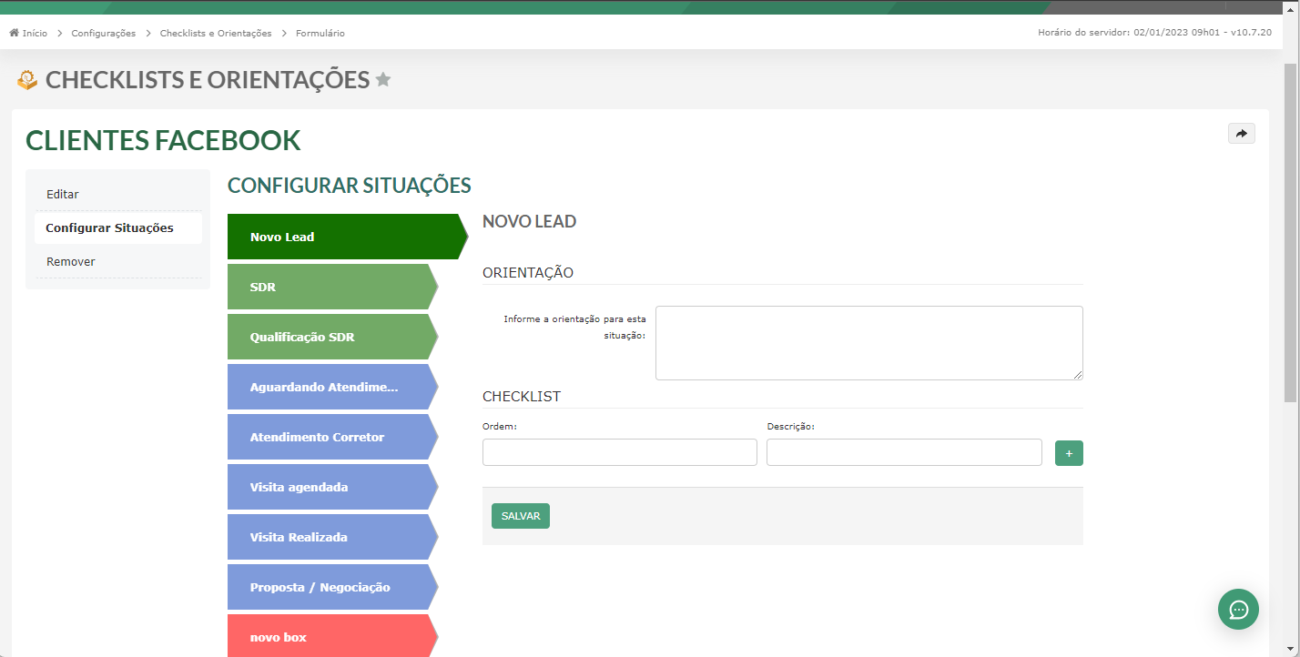This screenshot has width=1300, height=657.
Task: Click the share arrow button
Action: pyautogui.click(x=1242, y=134)
